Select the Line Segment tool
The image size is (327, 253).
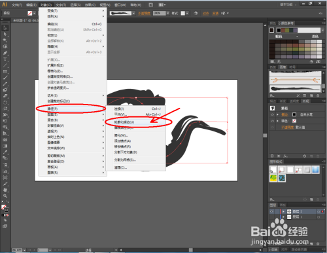click(x=5, y=65)
